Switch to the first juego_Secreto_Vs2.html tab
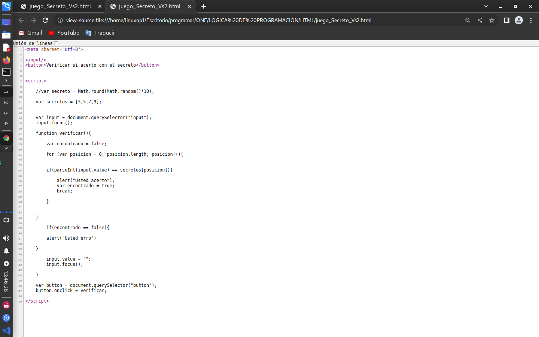Screen dimensions: 539x337 [x=60, y=6]
